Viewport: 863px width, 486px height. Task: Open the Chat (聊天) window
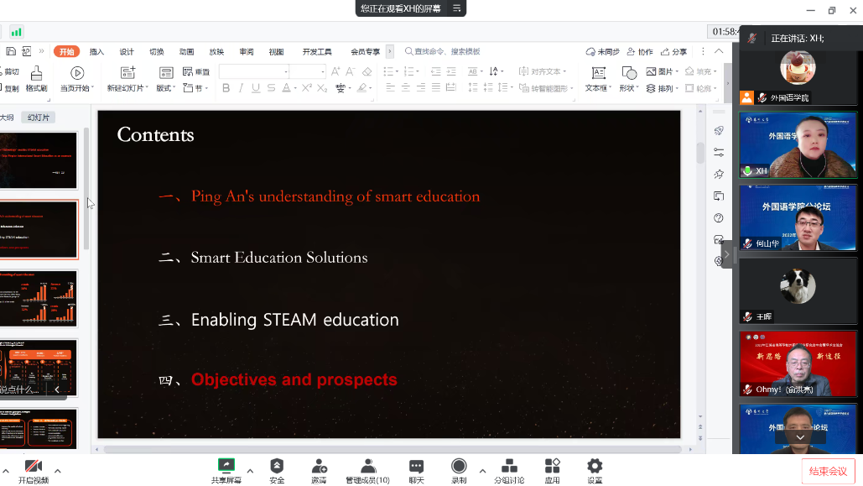416,470
